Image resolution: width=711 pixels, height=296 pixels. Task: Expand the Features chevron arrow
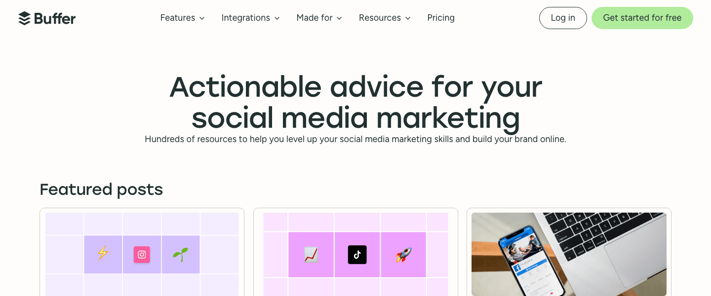(x=202, y=18)
